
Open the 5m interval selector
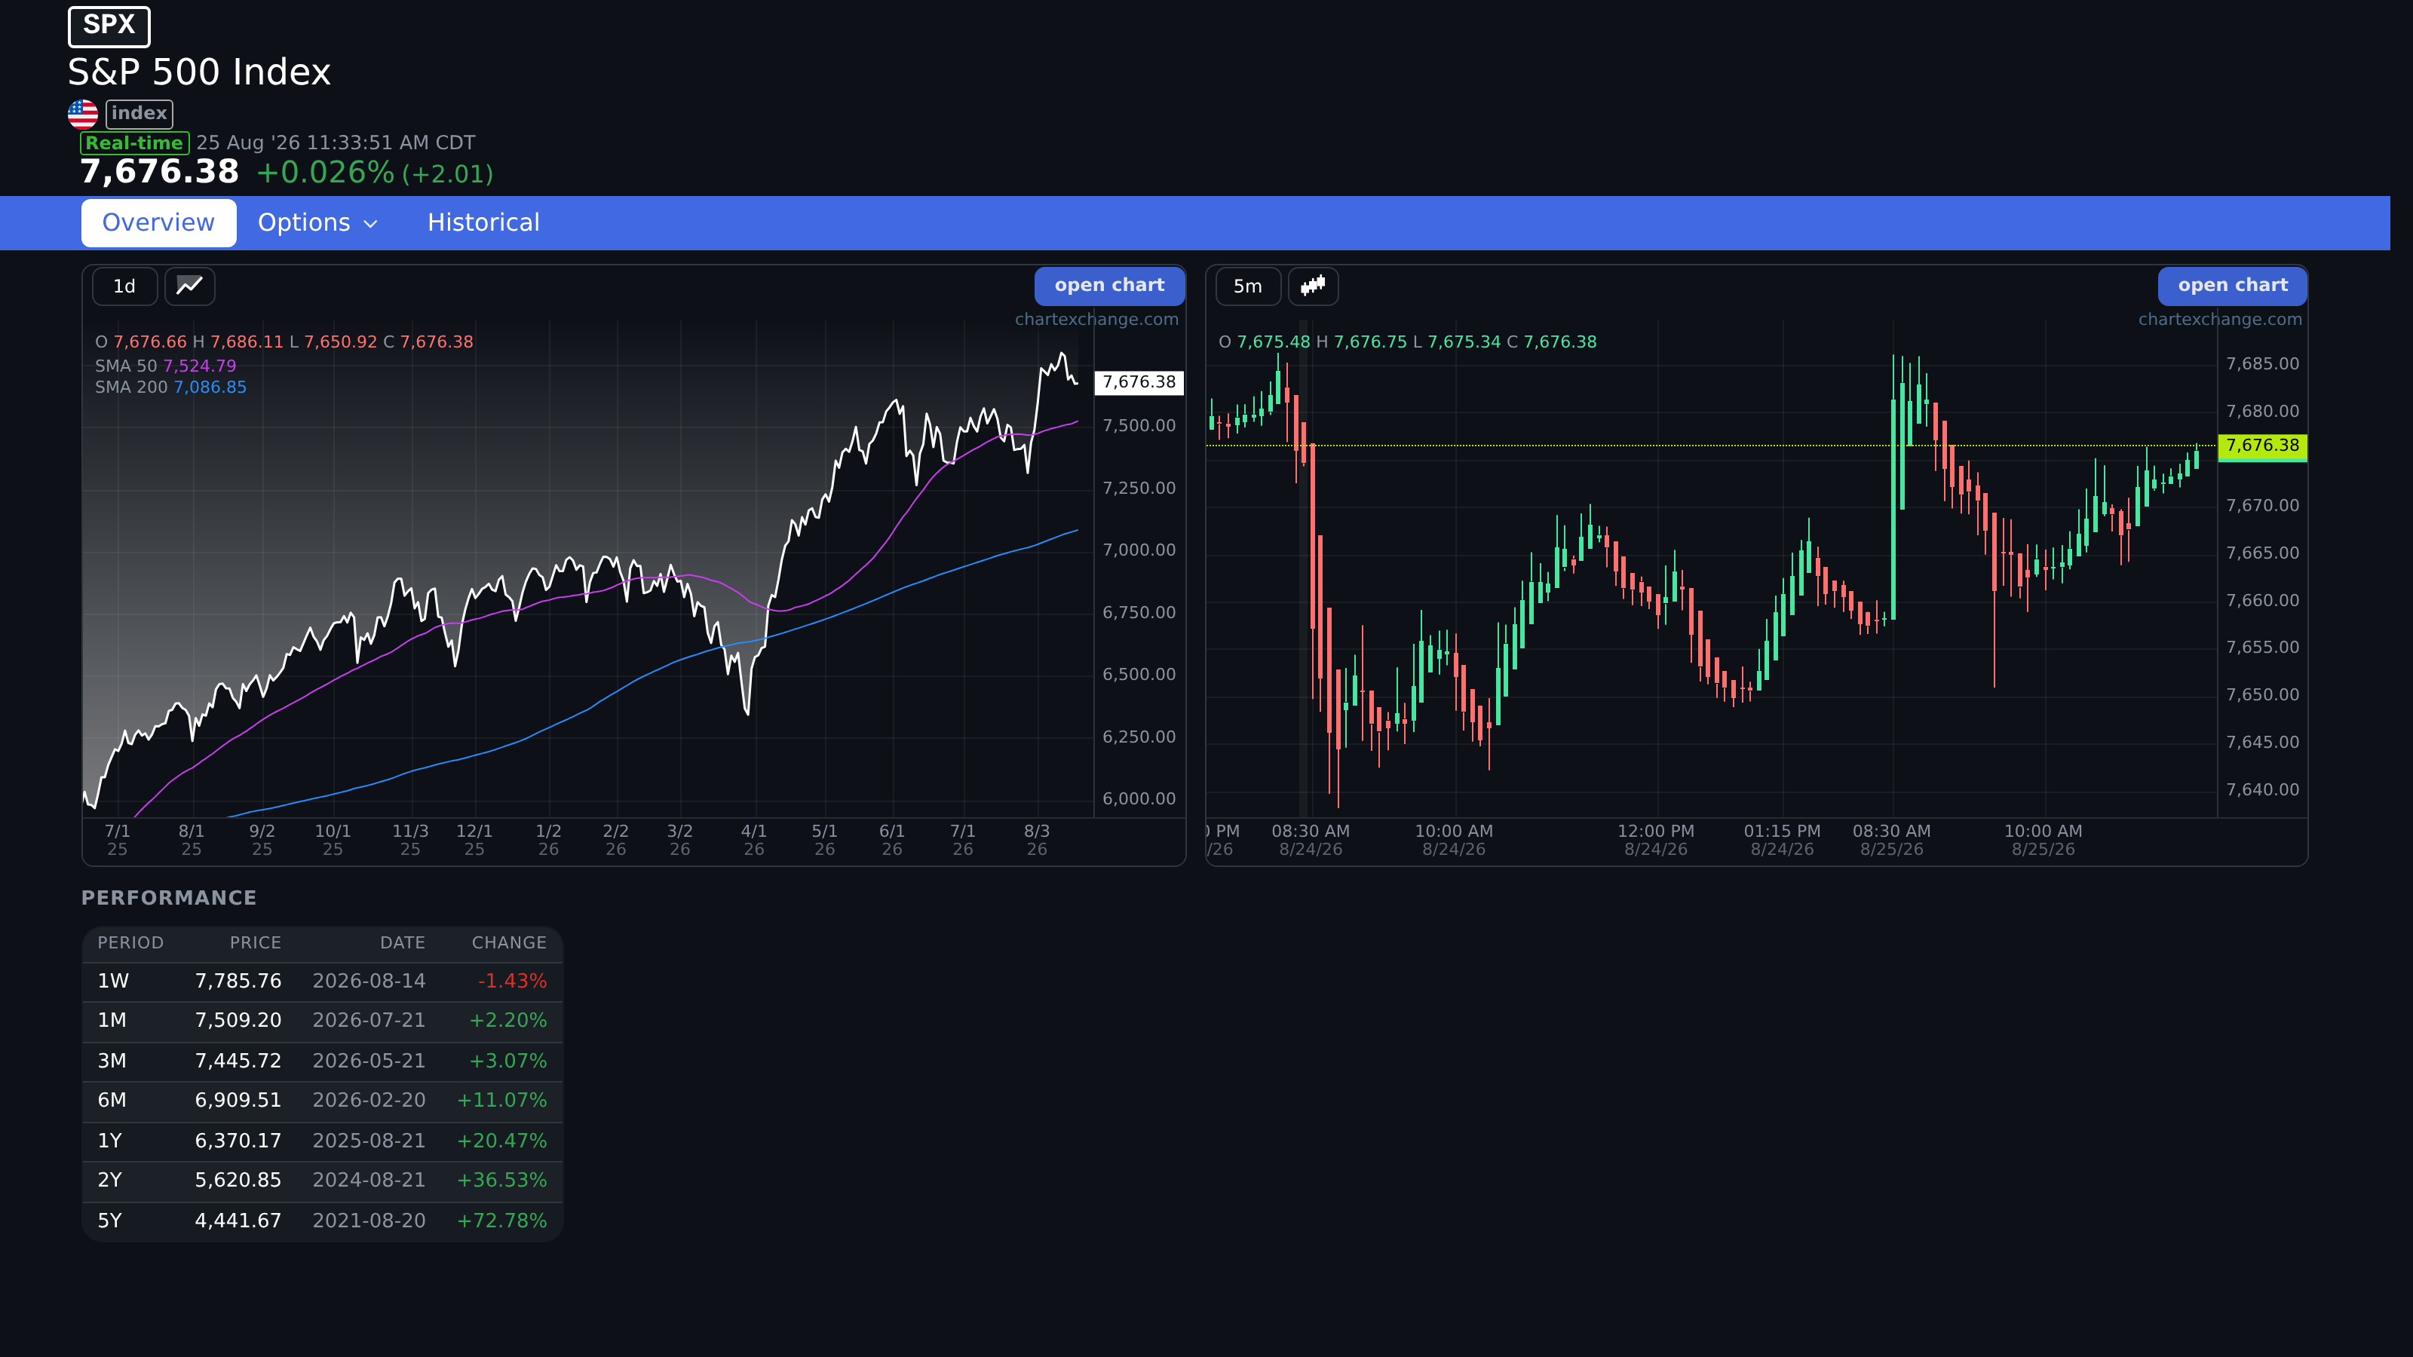click(x=1248, y=286)
